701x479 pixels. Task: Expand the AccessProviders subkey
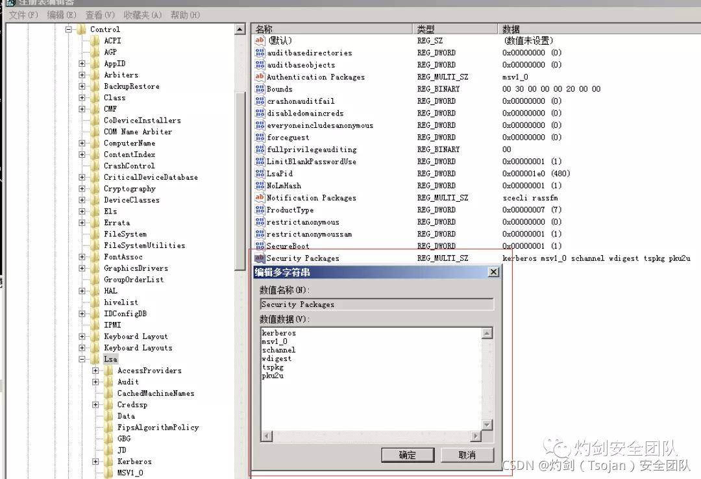[x=95, y=371]
